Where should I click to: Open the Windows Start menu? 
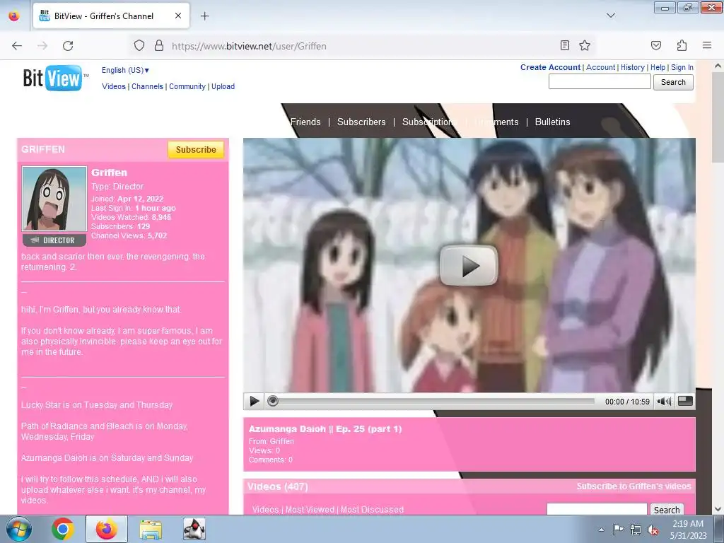pyautogui.click(x=19, y=529)
